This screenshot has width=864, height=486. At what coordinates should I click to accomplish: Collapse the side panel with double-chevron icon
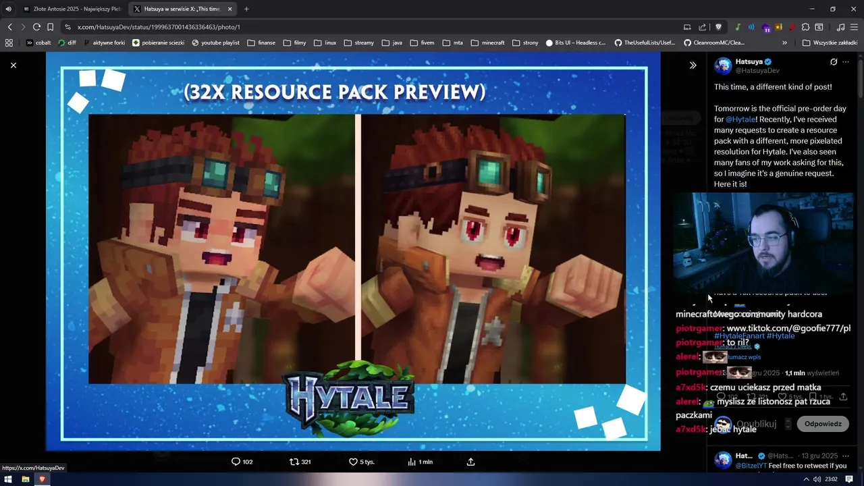(x=693, y=65)
